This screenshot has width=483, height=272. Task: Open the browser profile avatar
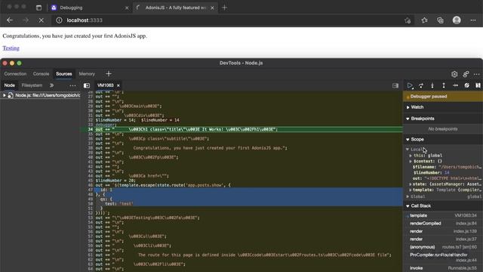click(x=457, y=20)
